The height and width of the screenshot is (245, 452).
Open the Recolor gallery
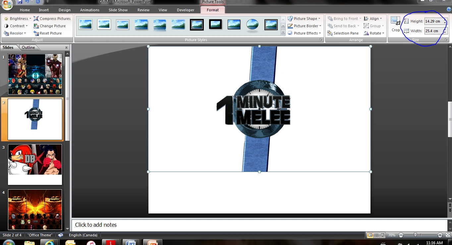pos(15,33)
